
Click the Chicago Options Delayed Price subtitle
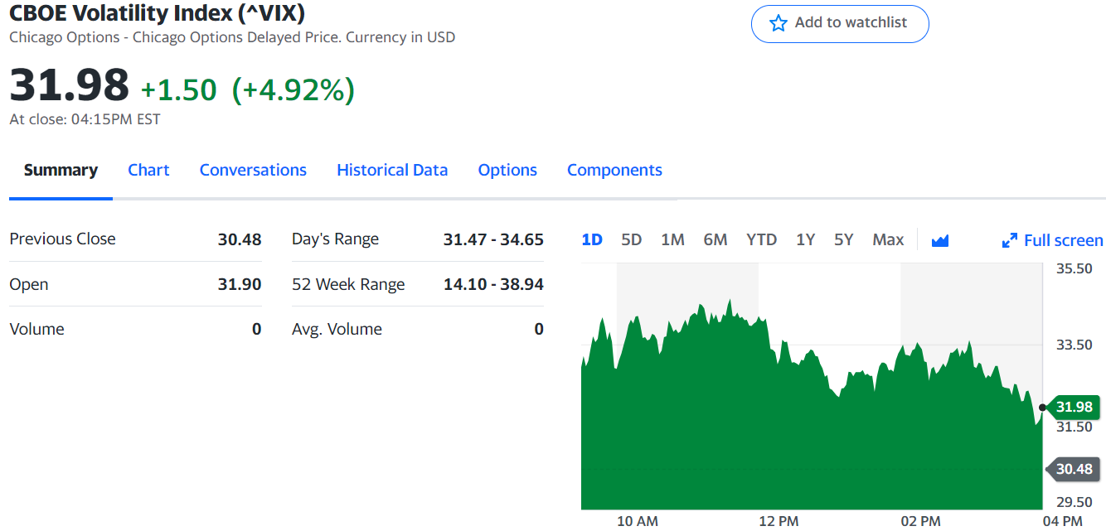[232, 37]
